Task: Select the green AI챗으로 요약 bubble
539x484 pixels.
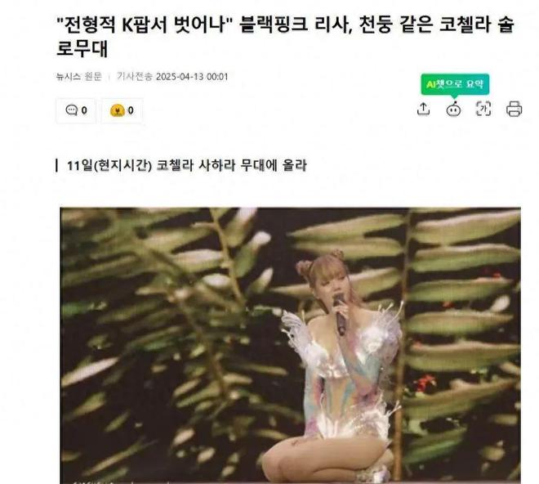Action: 455,84
